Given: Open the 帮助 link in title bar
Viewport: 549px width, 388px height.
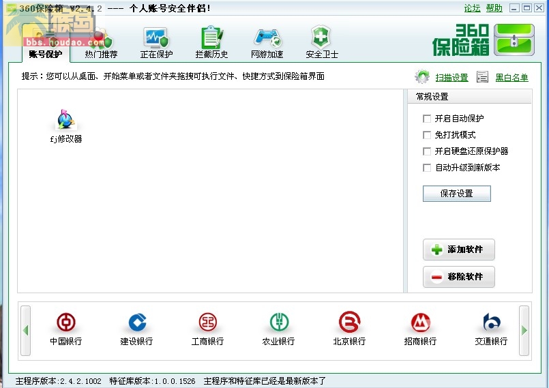Looking at the screenshot, I should [x=494, y=8].
